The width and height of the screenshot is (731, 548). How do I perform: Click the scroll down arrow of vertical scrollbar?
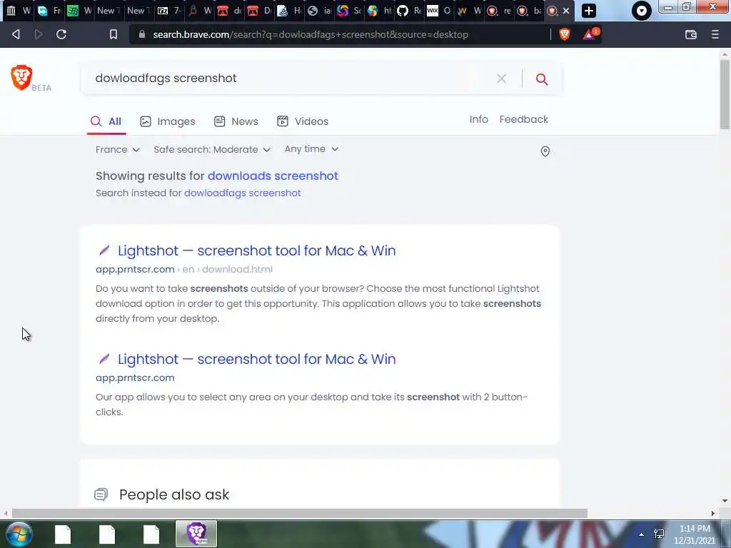click(725, 501)
